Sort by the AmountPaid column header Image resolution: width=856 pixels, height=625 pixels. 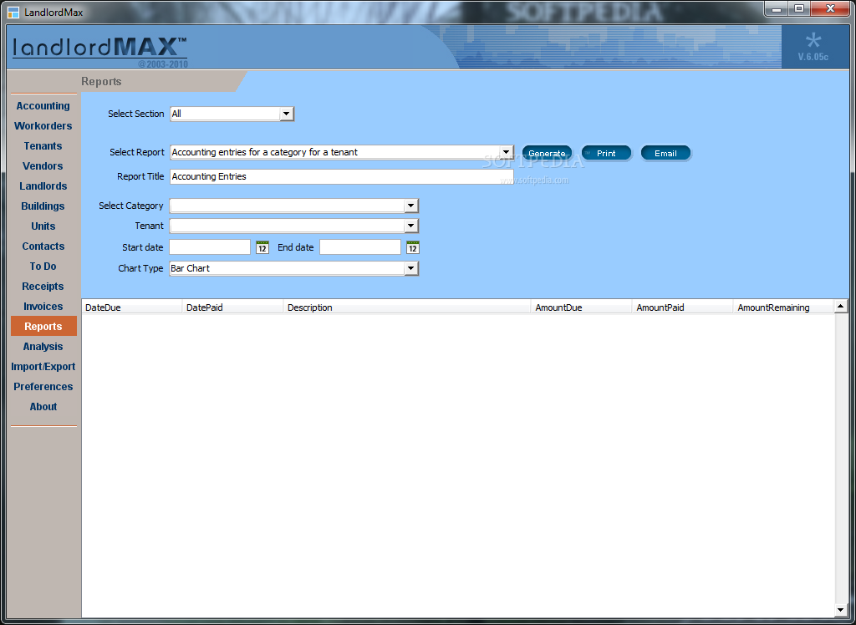pos(682,307)
